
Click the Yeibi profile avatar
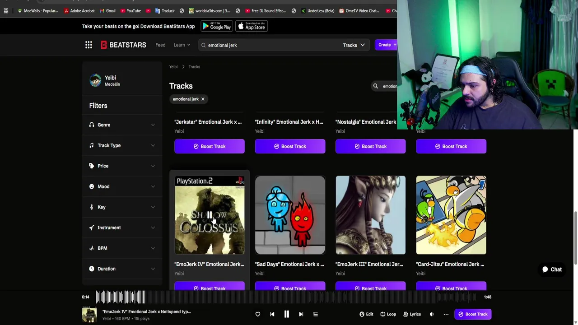pyautogui.click(x=95, y=80)
